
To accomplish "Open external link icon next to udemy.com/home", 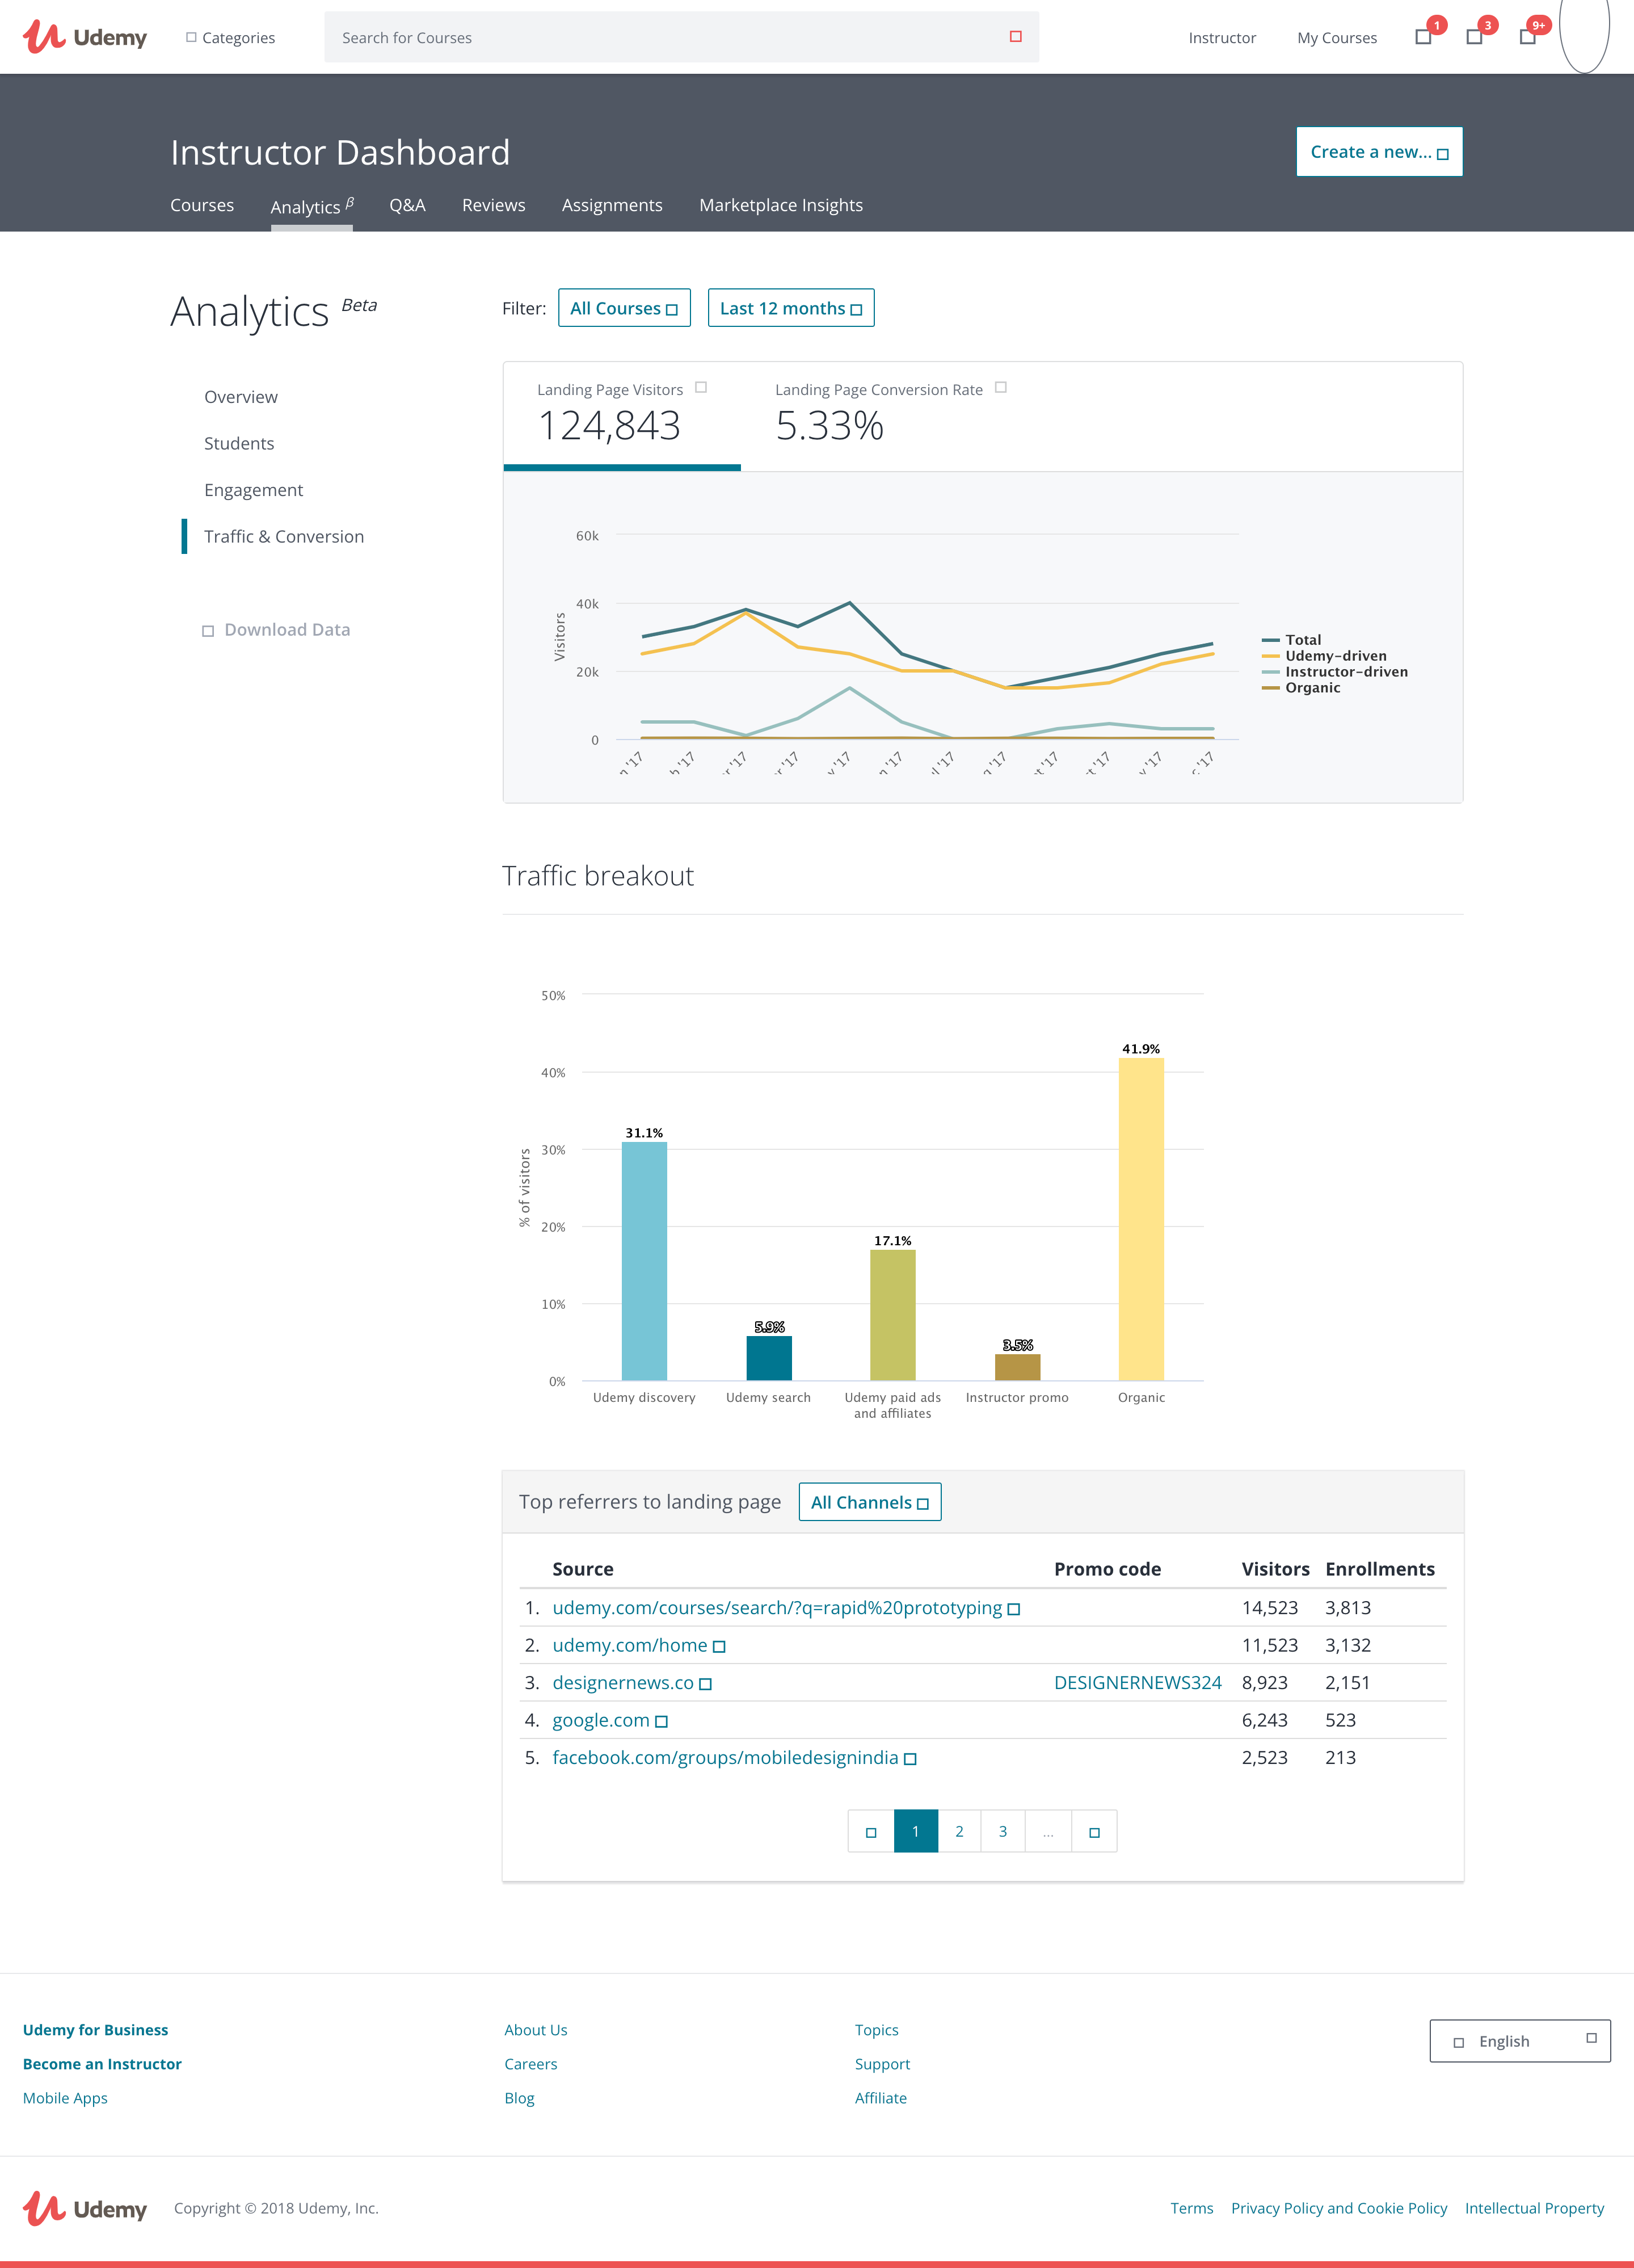I will [718, 1647].
